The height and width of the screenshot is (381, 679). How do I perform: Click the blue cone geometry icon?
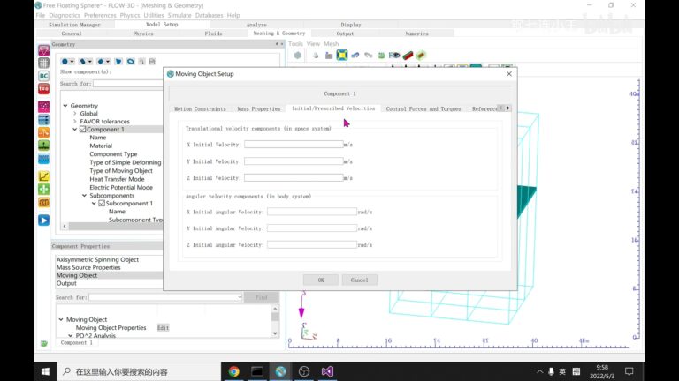pos(118,62)
